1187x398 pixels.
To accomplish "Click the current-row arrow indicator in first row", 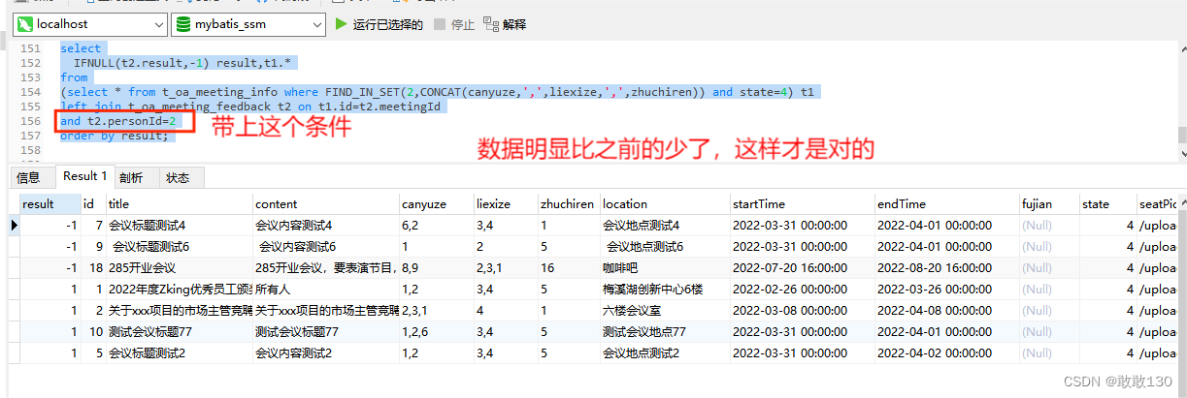I will [x=14, y=225].
